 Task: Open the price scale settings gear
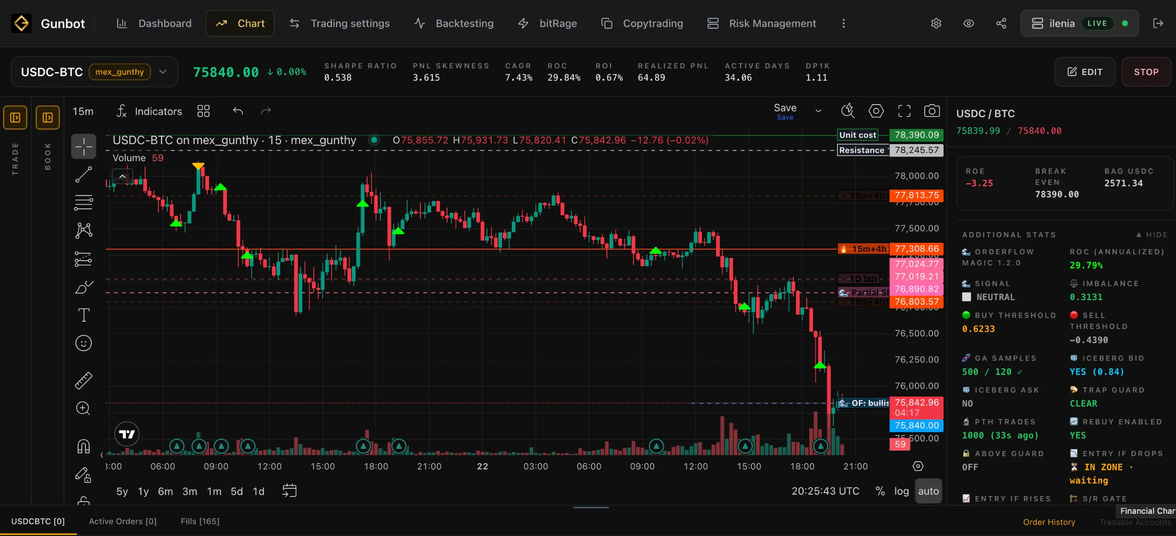point(918,466)
